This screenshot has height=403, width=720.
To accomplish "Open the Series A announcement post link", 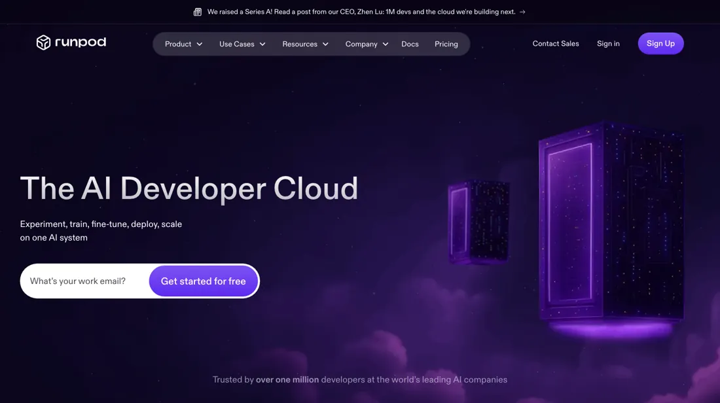I will click(361, 12).
